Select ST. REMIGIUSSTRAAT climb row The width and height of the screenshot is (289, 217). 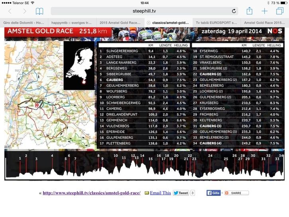click(x=238, y=57)
